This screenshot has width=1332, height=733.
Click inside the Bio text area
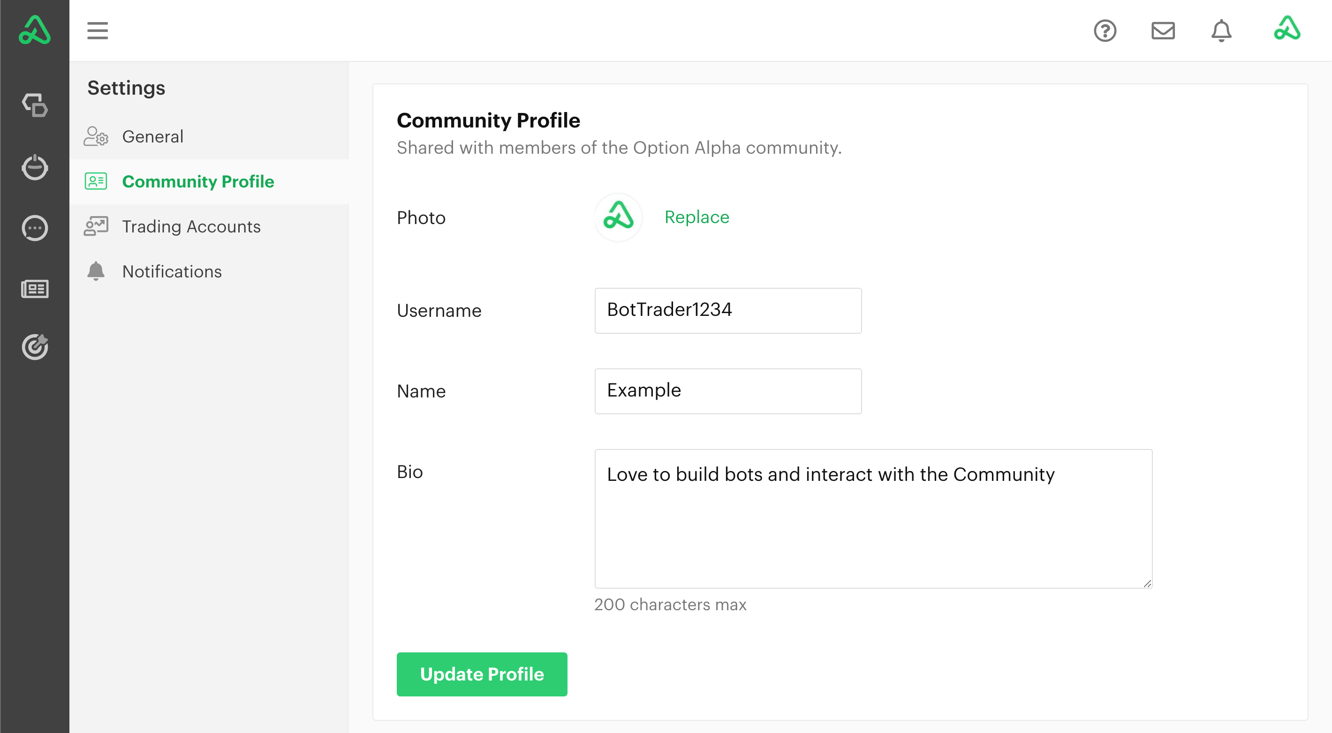[x=873, y=518]
